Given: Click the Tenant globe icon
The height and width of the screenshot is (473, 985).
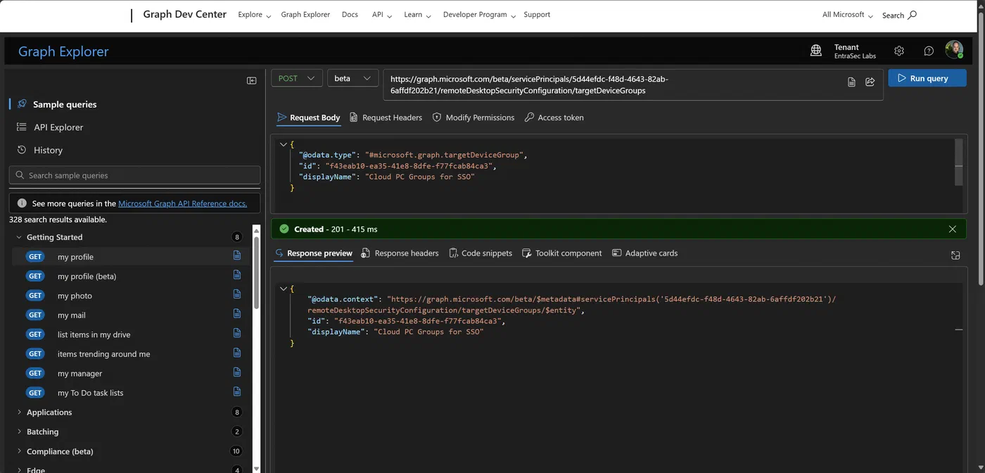Looking at the screenshot, I should tap(816, 51).
